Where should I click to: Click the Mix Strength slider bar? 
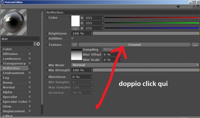click(146, 70)
